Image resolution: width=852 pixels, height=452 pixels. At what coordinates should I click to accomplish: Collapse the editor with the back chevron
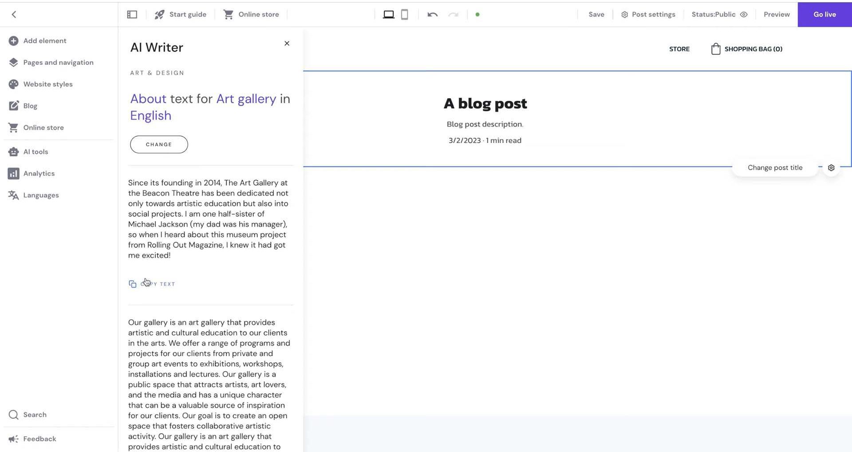pos(14,14)
